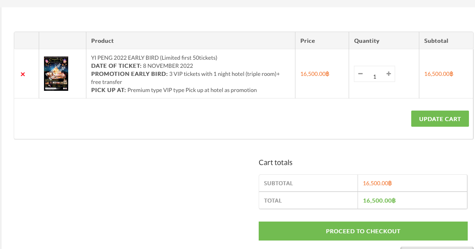The image size is (475, 249).
Task: Click the red delete cross in the first column
Action: click(23, 74)
